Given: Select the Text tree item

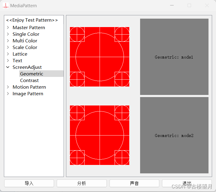Looking at the screenshot, I should pyautogui.click(x=17, y=61).
